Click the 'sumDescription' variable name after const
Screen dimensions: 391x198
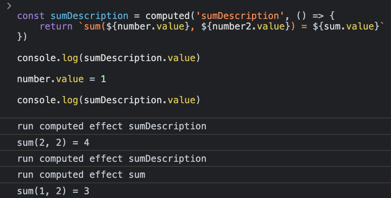pyautogui.click(x=89, y=16)
